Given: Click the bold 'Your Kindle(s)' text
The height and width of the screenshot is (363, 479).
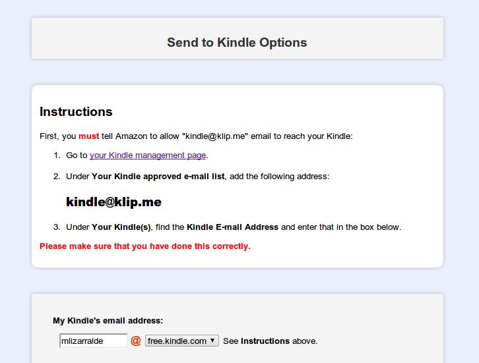Looking at the screenshot, I should pyautogui.click(x=121, y=227).
